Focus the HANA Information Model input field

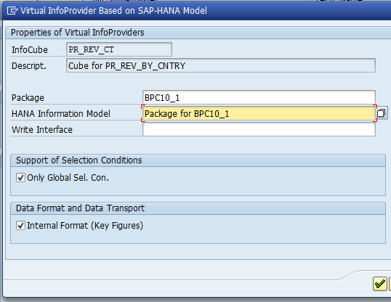point(259,114)
